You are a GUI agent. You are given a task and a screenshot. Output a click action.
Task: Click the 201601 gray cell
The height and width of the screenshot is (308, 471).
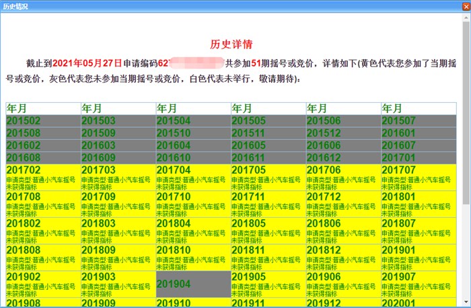coord(418,133)
